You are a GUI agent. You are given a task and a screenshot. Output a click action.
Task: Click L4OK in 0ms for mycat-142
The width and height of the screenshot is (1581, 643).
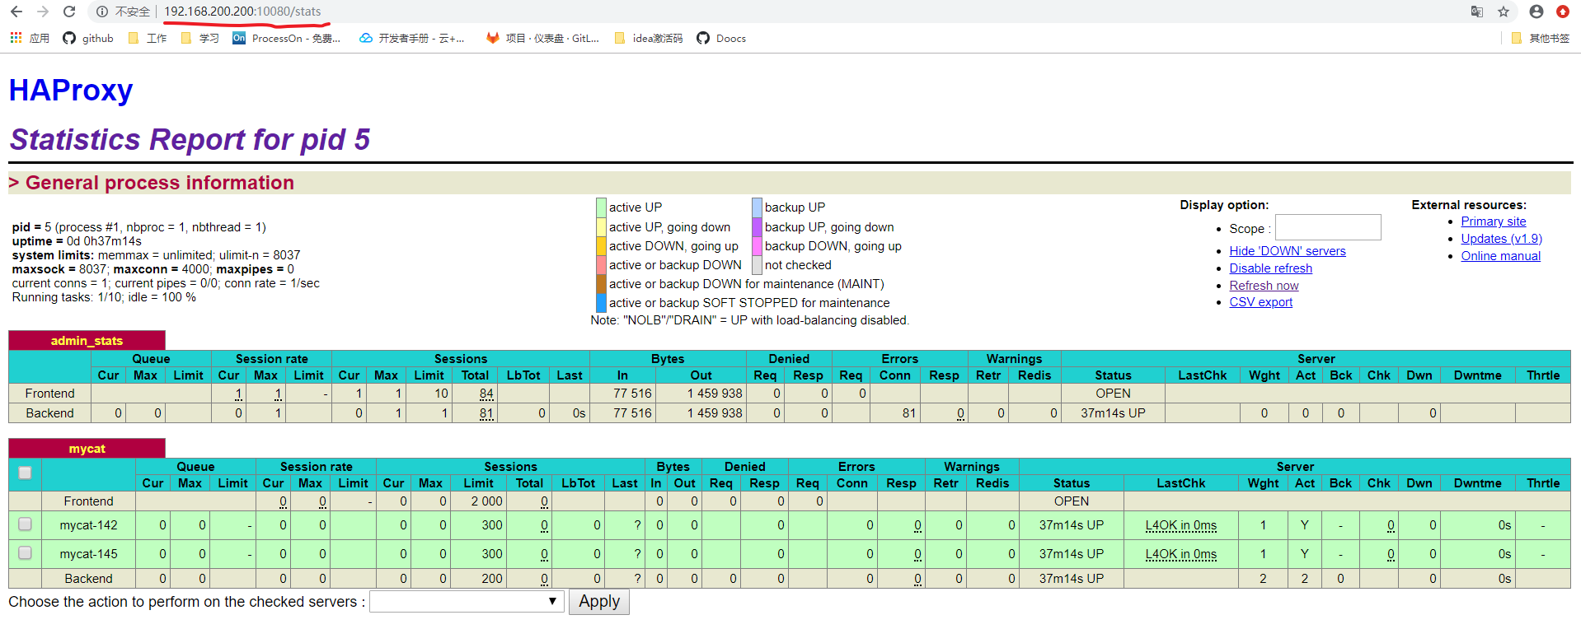click(x=1180, y=525)
